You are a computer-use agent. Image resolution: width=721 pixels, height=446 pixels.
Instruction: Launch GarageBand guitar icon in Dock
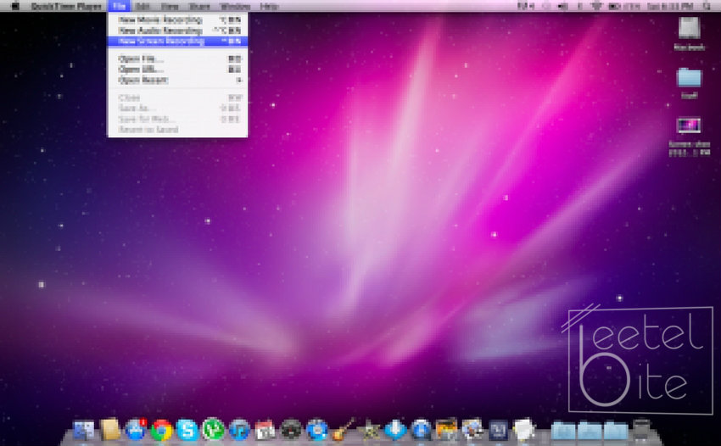[x=343, y=429]
